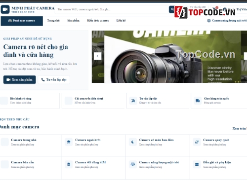Click the Camera rõ nét cho gia đình heading

coord(36,51)
